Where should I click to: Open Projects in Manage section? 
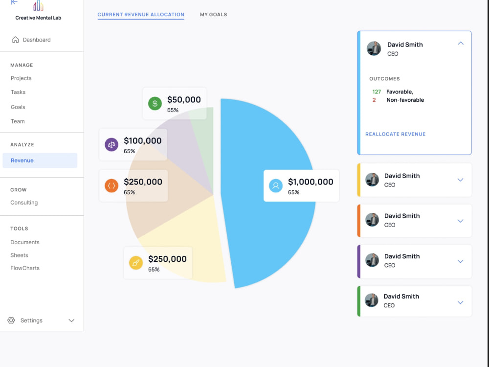(x=21, y=78)
